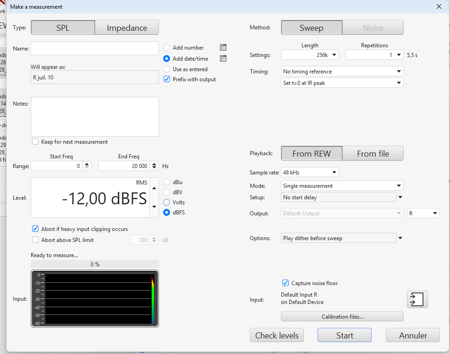450x354 pixels.
Task: Choose From file playback
Action: tap(373, 153)
